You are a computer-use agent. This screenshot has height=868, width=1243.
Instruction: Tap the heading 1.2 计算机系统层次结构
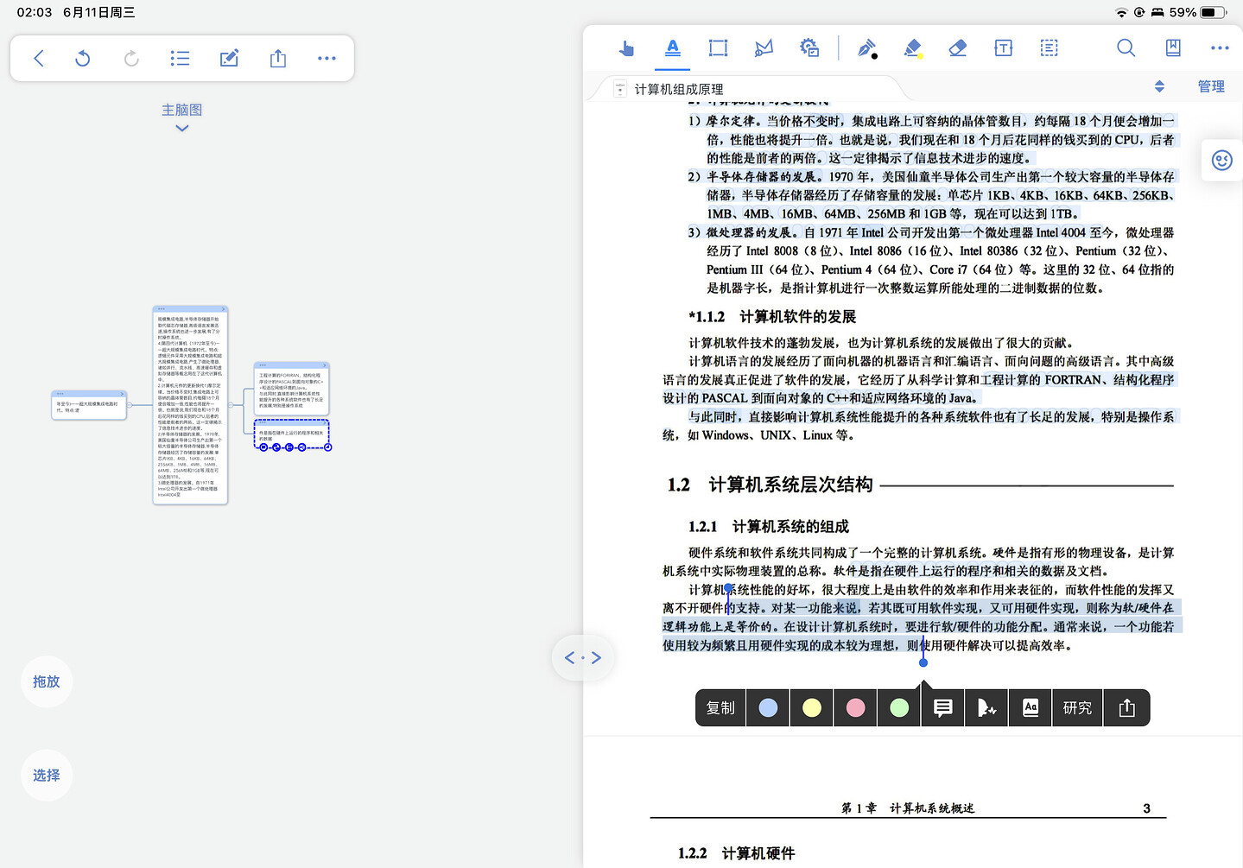(770, 485)
